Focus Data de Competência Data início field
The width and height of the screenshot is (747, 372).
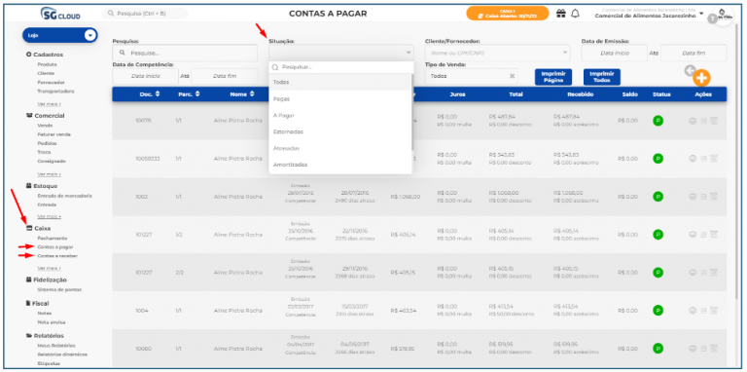click(145, 76)
